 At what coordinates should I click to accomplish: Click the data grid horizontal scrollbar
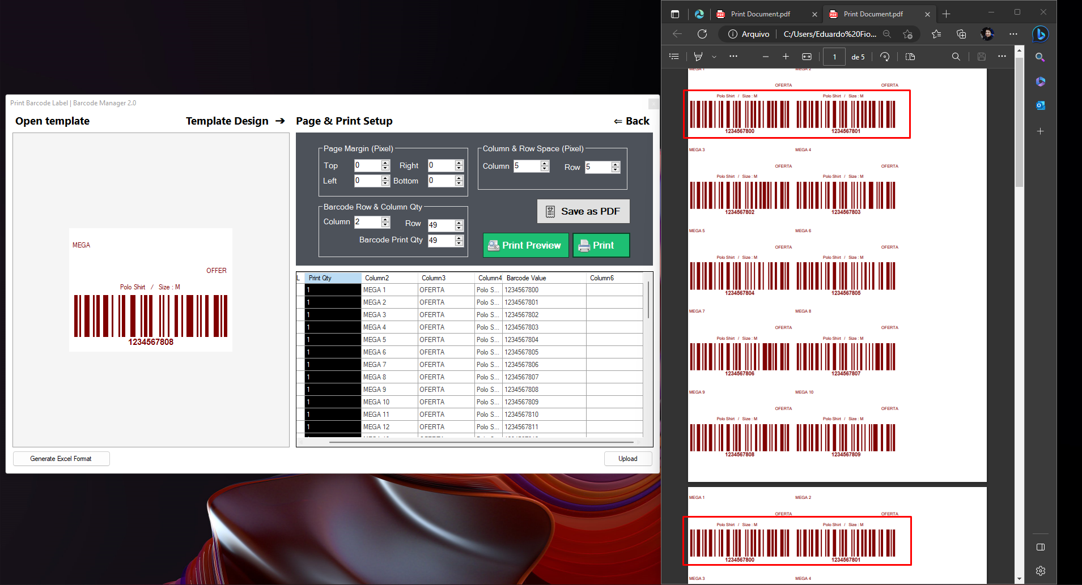[481, 442]
